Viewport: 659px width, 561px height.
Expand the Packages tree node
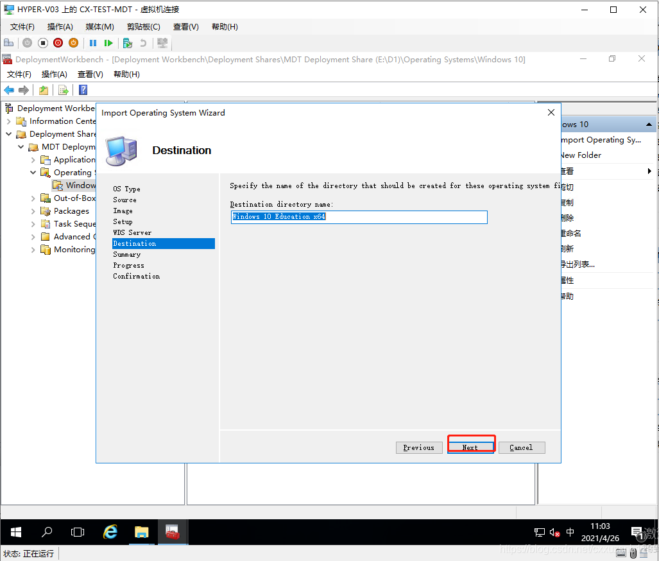(33, 211)
